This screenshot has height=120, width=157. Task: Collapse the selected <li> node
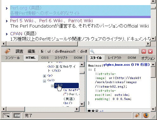click(52, 86)
